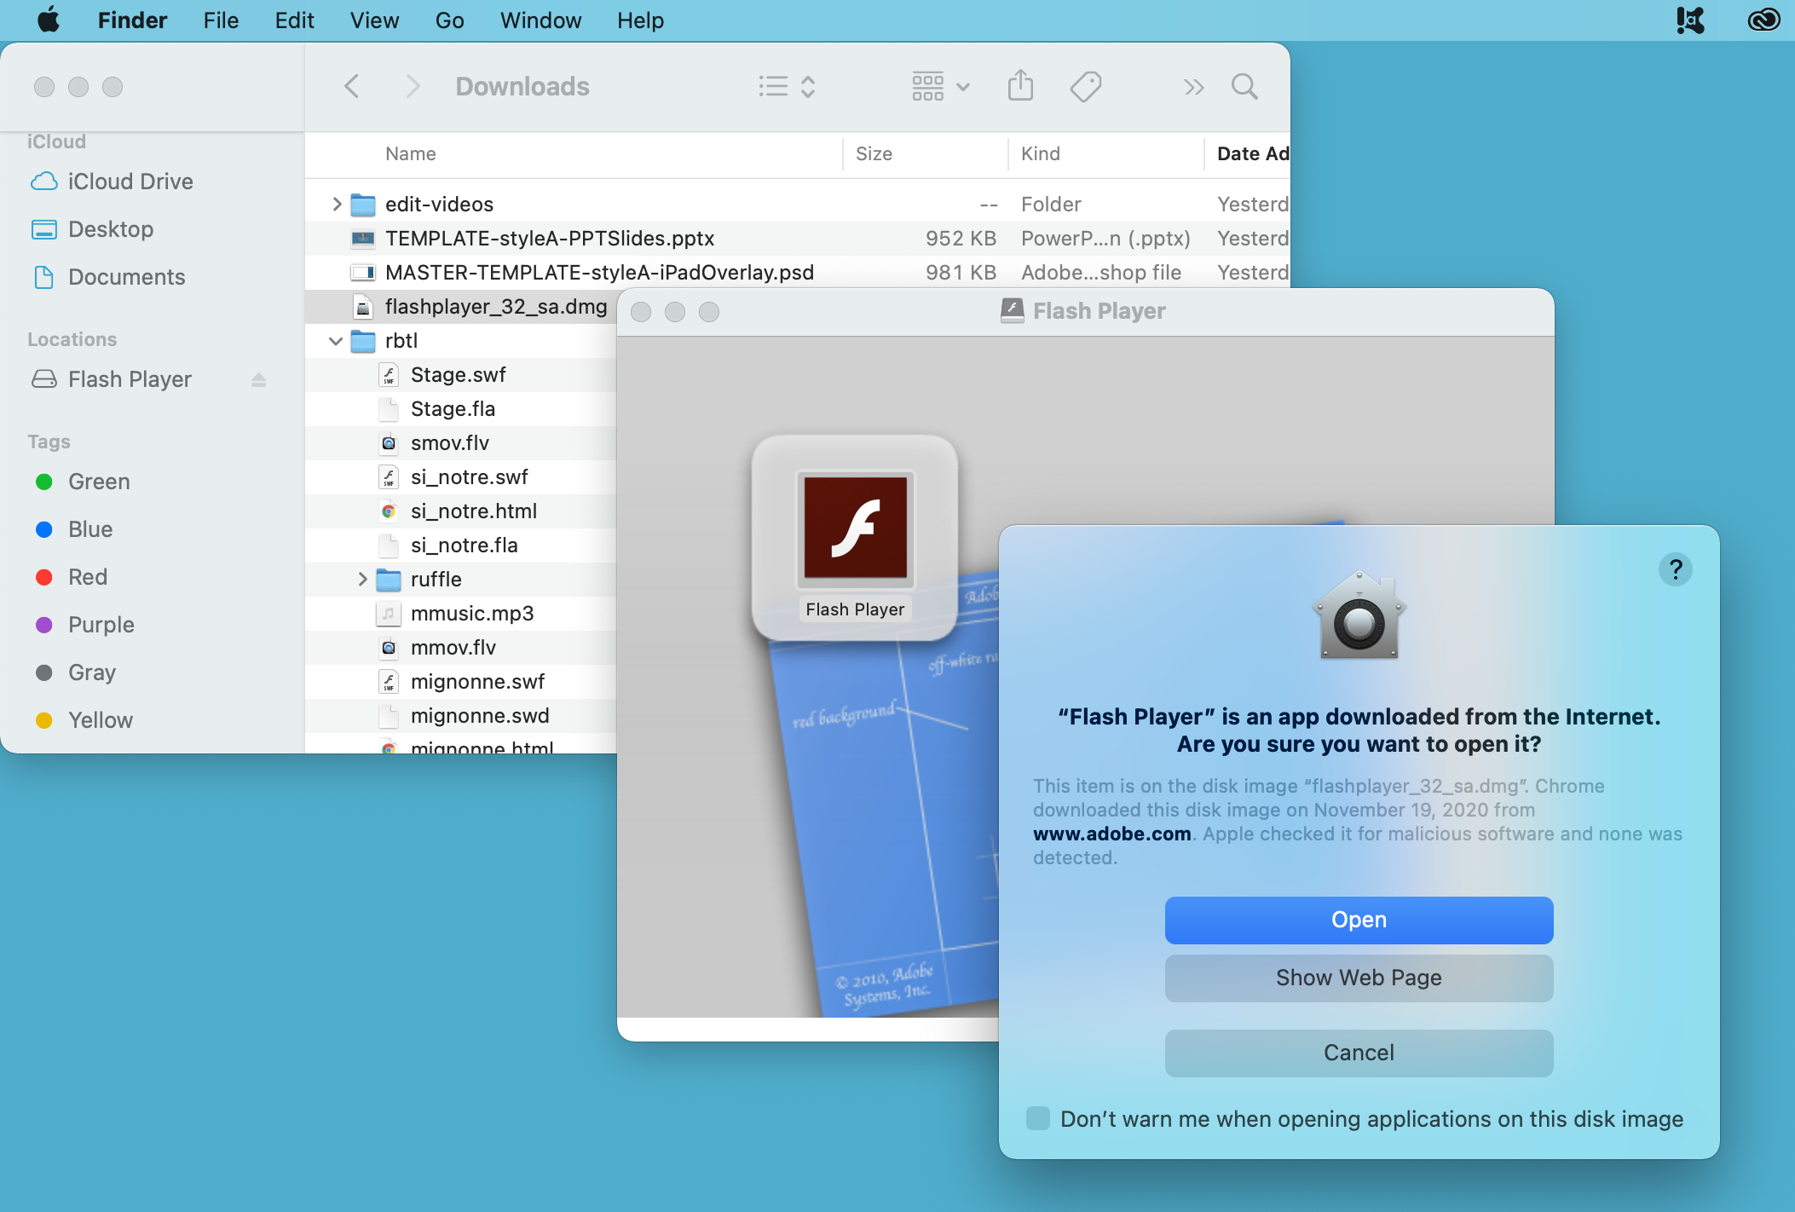Click the Tags toolbar icon in Finder

click(1085, 86)
